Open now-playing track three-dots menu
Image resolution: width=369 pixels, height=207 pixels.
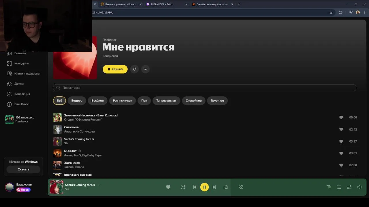click(99, 185)
